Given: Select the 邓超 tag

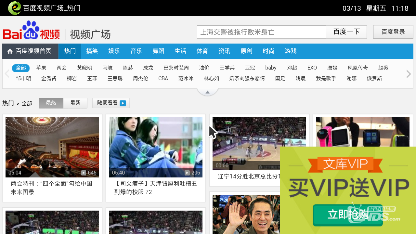Looking at the screenshot, I should (x=292, y=68).
